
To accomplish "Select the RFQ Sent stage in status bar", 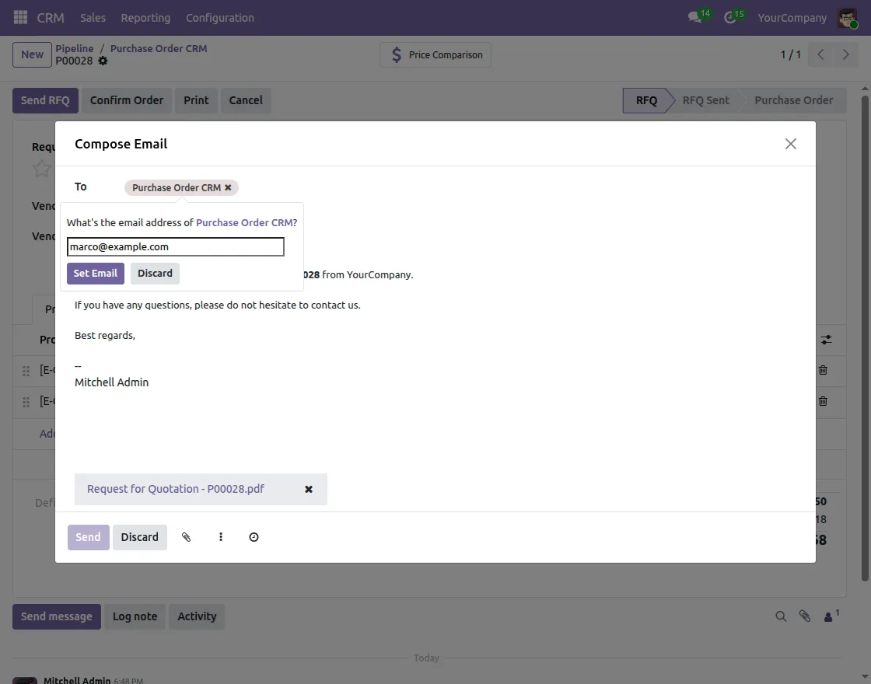I will 705,99.
